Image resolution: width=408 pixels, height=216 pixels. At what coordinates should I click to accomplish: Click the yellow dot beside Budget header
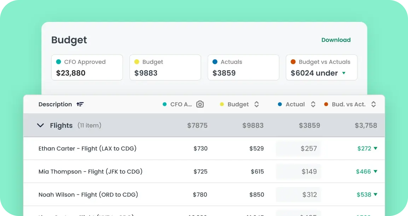coord(222,104)
